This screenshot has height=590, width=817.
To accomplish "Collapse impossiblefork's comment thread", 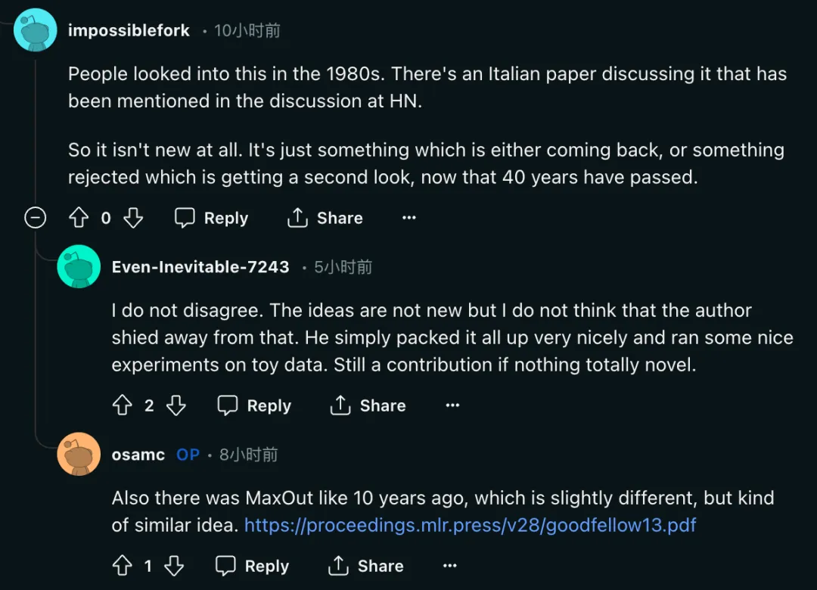I will point(35,219).
